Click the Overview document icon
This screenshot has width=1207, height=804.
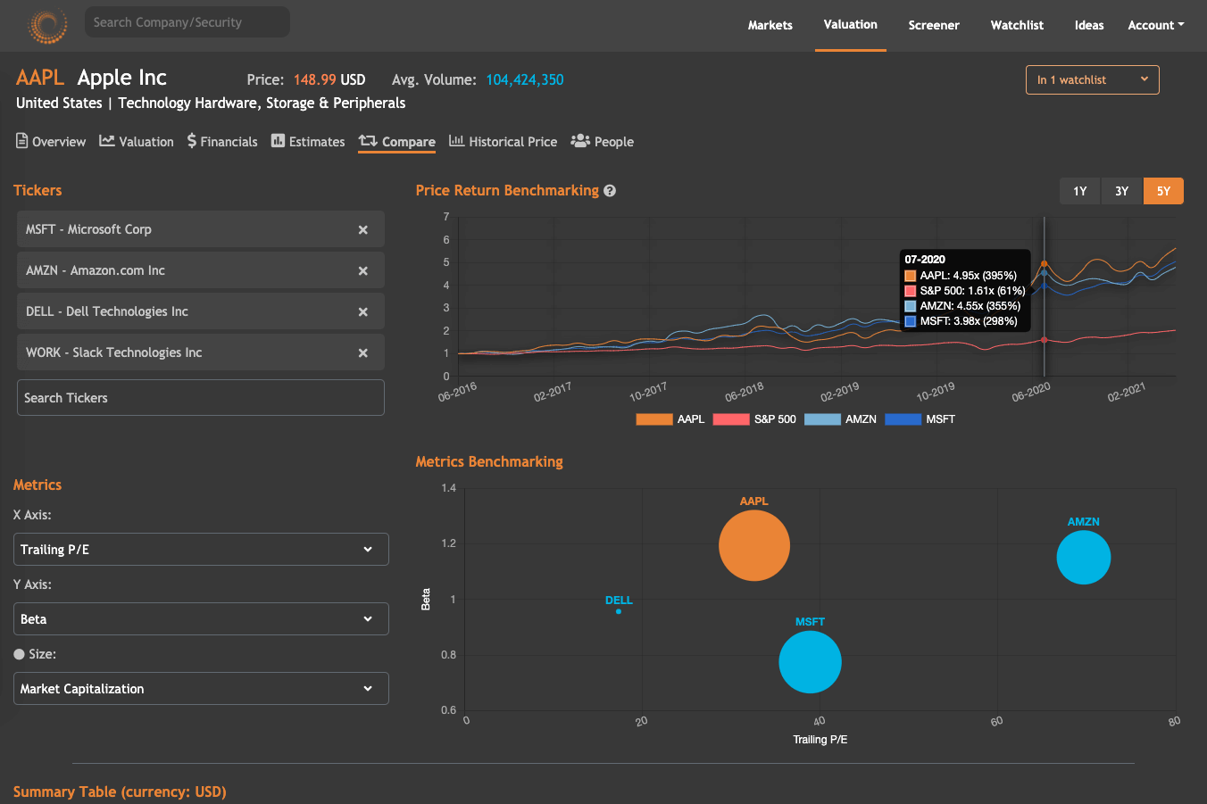click(x=22, y=141)
